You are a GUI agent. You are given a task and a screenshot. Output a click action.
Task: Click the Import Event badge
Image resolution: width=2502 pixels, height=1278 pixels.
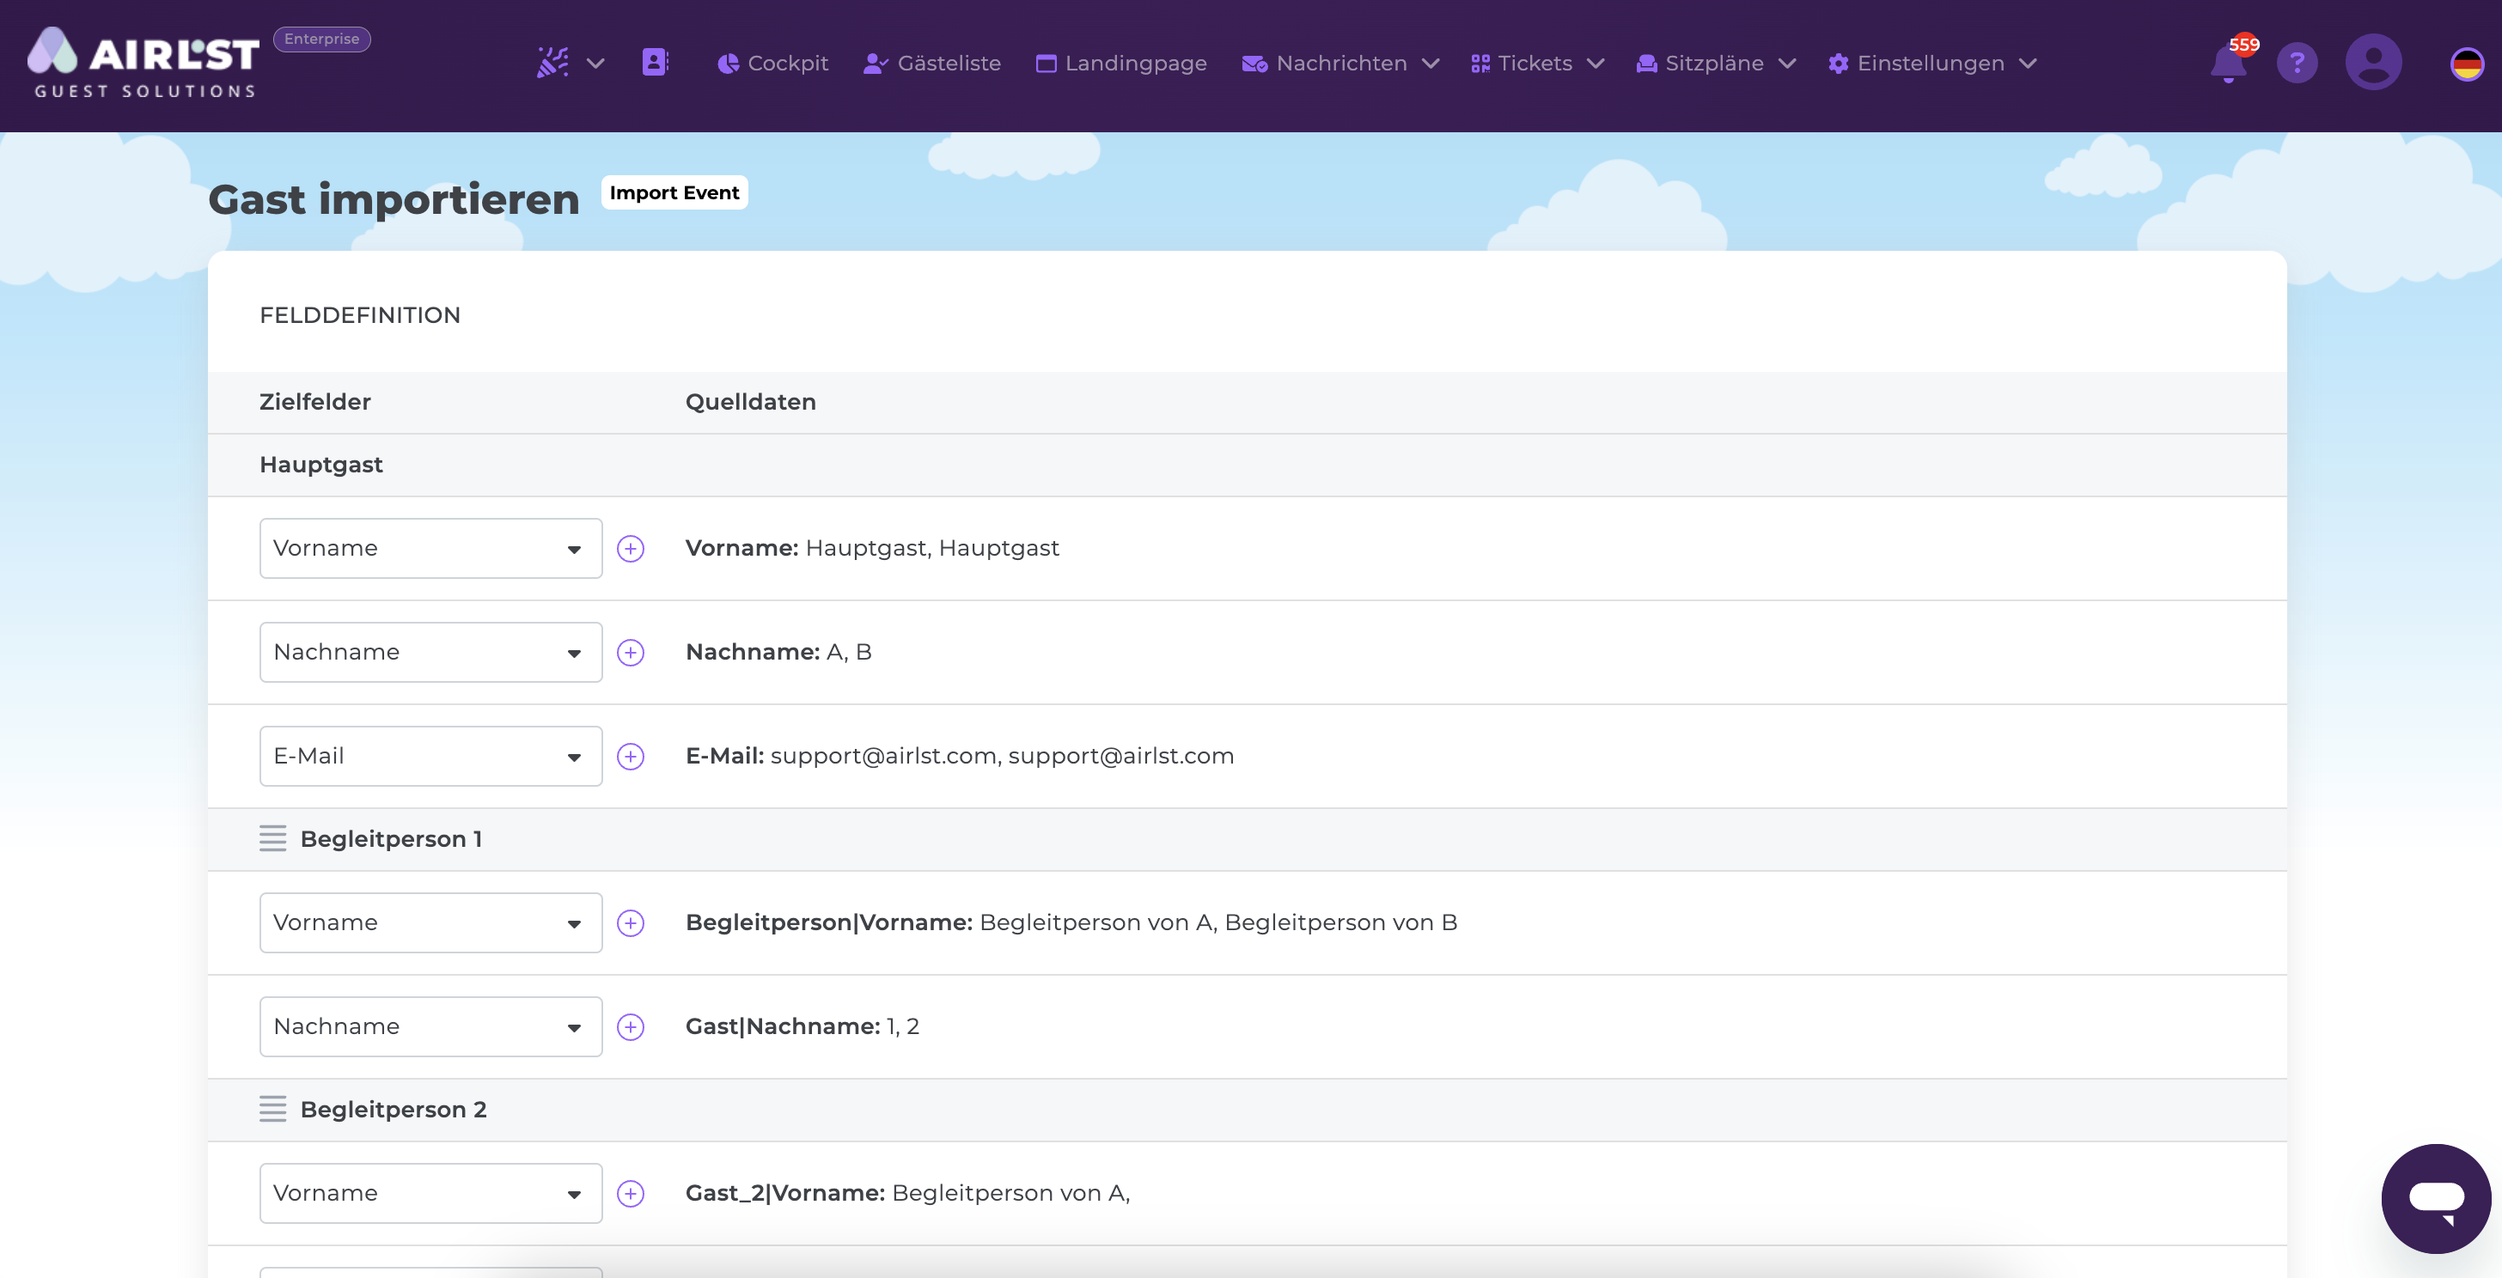(674, 192)
